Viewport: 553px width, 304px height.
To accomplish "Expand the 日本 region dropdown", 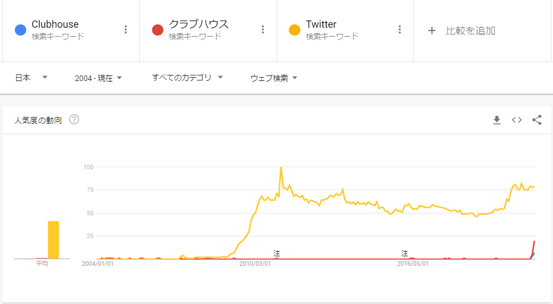I will click(x=31, y=78).
